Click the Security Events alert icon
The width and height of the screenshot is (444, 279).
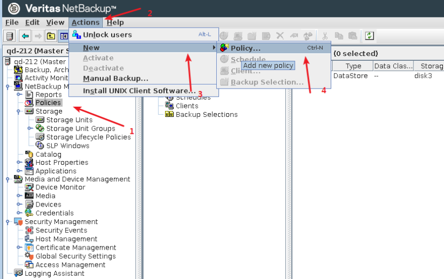[29, 230]
